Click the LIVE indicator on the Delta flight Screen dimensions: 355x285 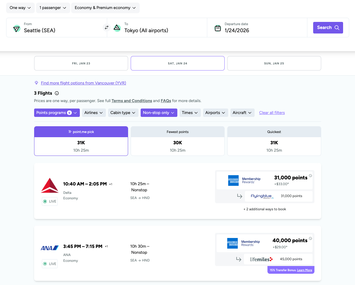pyautogui.click(x=49, y=201)
